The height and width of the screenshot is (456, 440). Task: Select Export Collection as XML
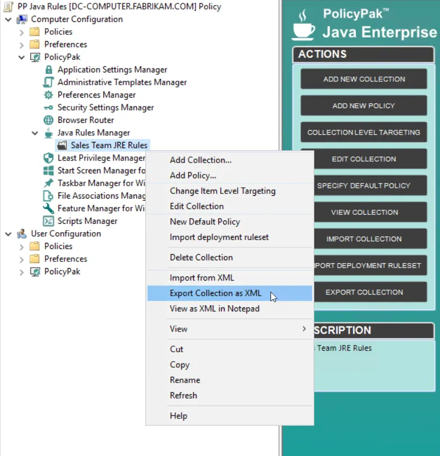coord(230,293)
